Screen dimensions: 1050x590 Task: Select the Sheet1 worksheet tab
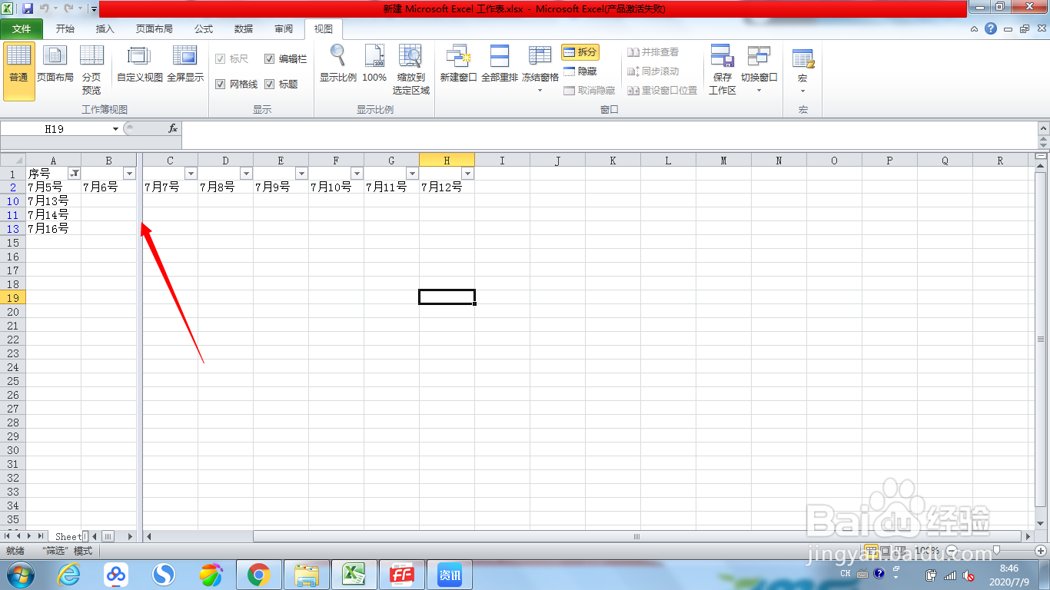[68, 536]
